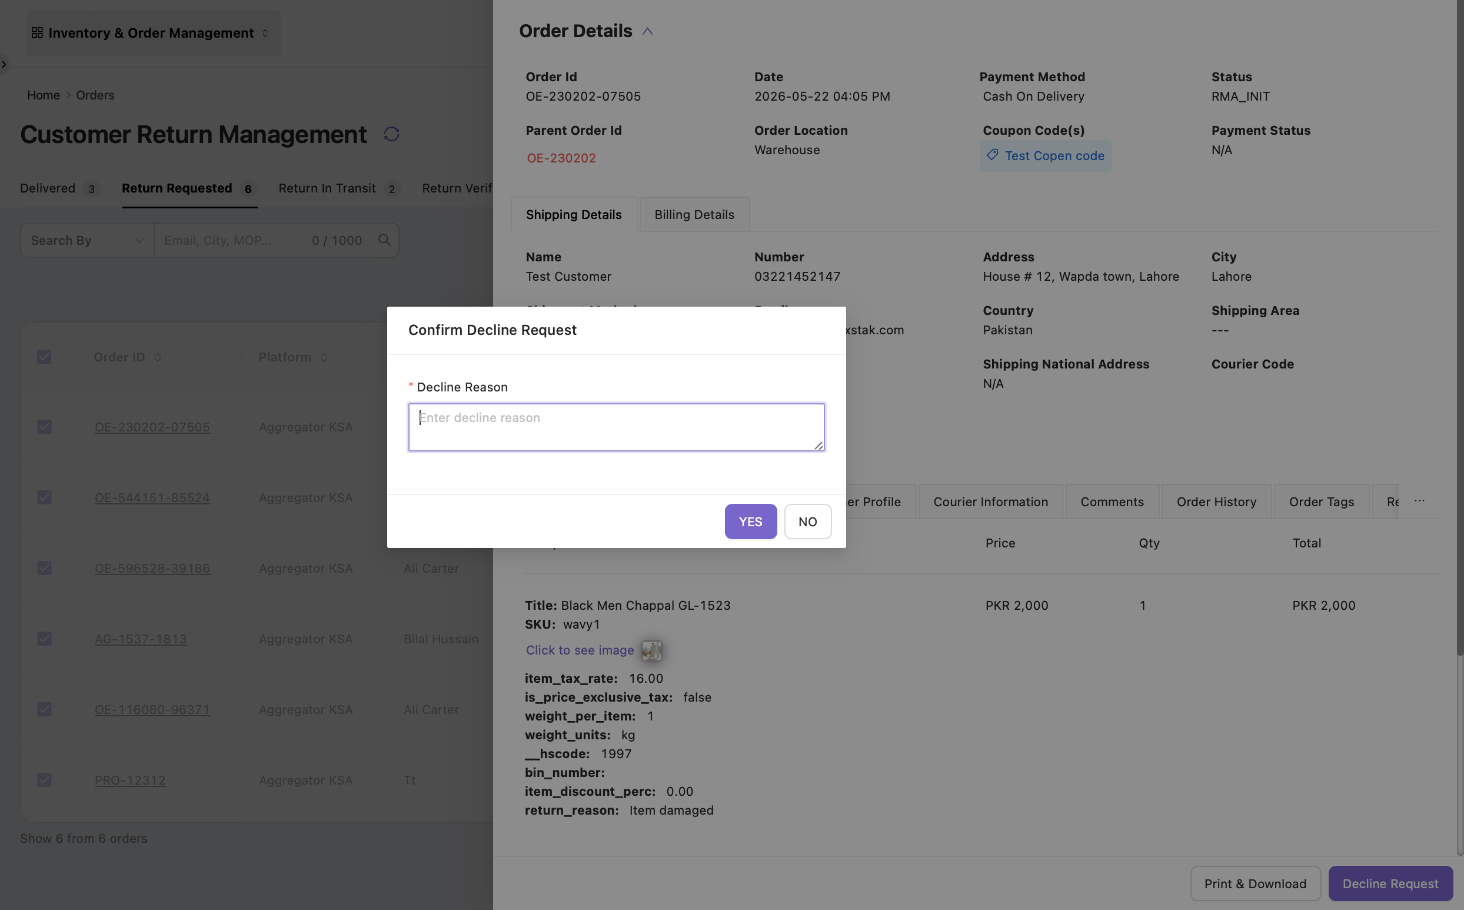Click the coupon tag icon for Test Copen code
Image resolution: width=1464 pixels, height=910 pixels.
(993, 155)
